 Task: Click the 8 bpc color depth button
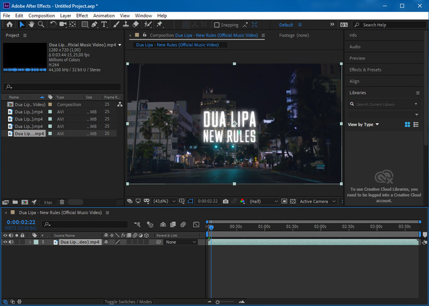point(48,202)
